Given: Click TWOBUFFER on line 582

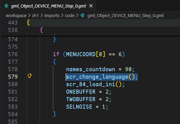Looking at the screenshot, I should click(81, 99).
